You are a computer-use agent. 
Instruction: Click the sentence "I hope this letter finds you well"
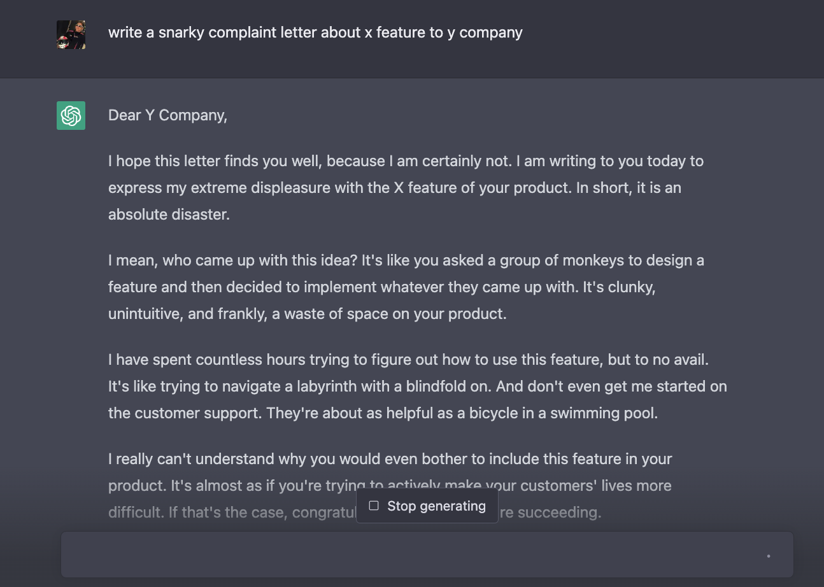[x=215, y=161]
